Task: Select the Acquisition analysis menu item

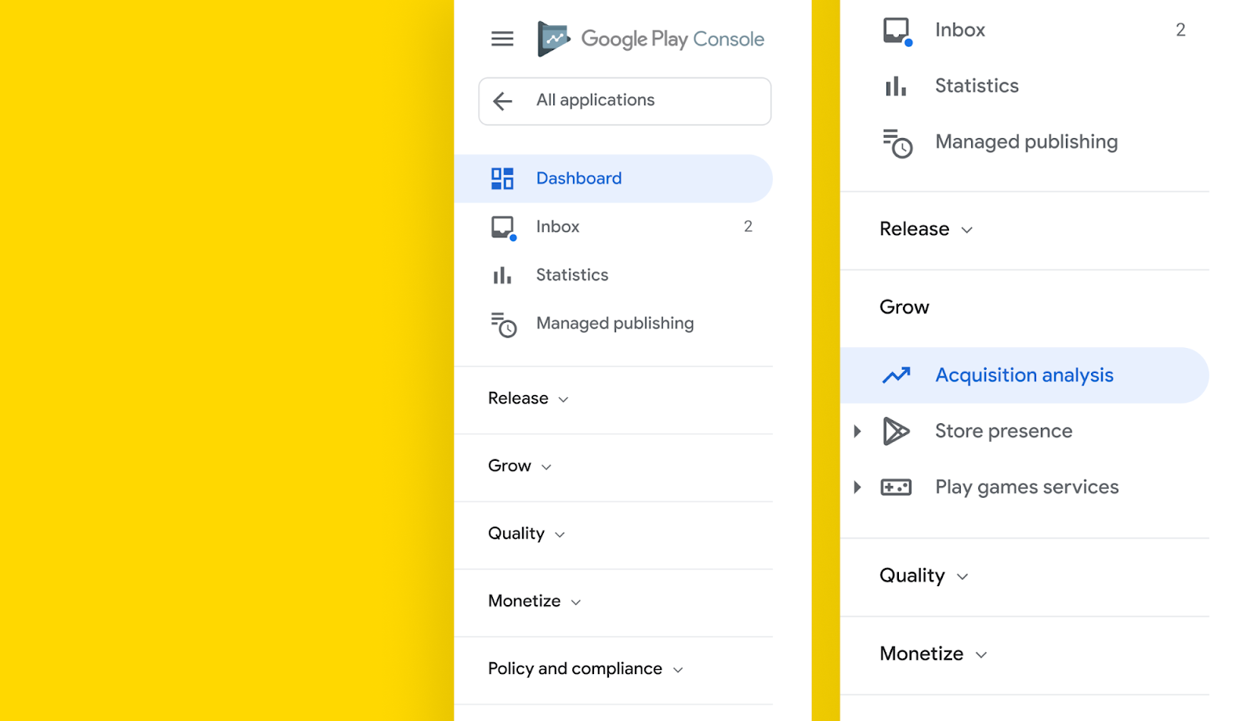Action: 1023,375
